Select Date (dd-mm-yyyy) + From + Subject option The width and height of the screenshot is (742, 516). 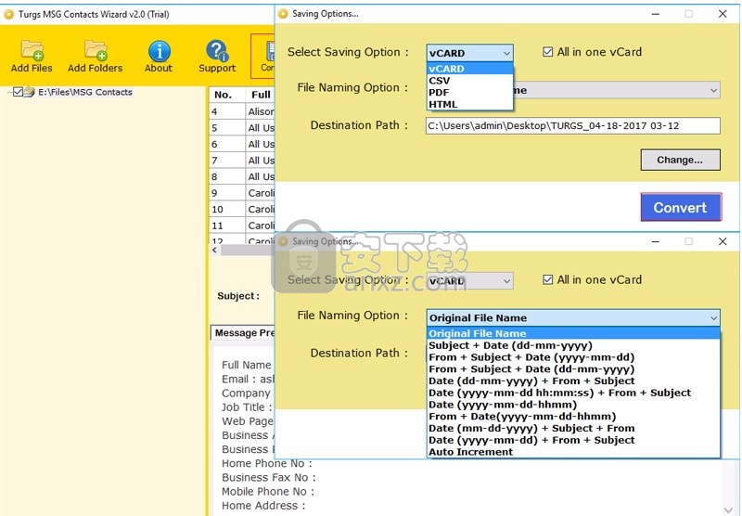(x=573, y=381)
